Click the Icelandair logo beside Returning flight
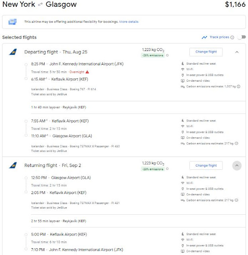 [13, 165]
